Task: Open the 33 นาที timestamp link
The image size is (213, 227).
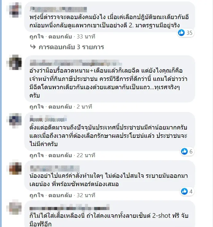Action: click(86, 37)
